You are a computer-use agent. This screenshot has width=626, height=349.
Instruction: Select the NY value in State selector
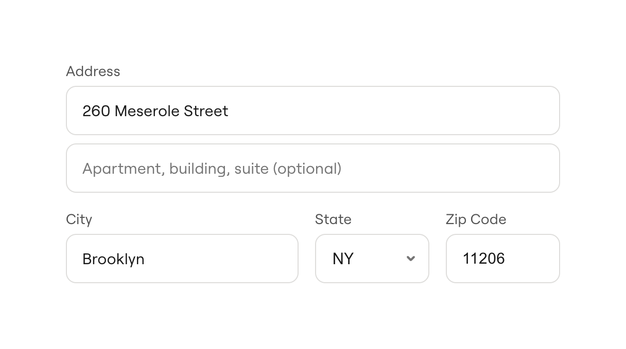click(343, 259)
